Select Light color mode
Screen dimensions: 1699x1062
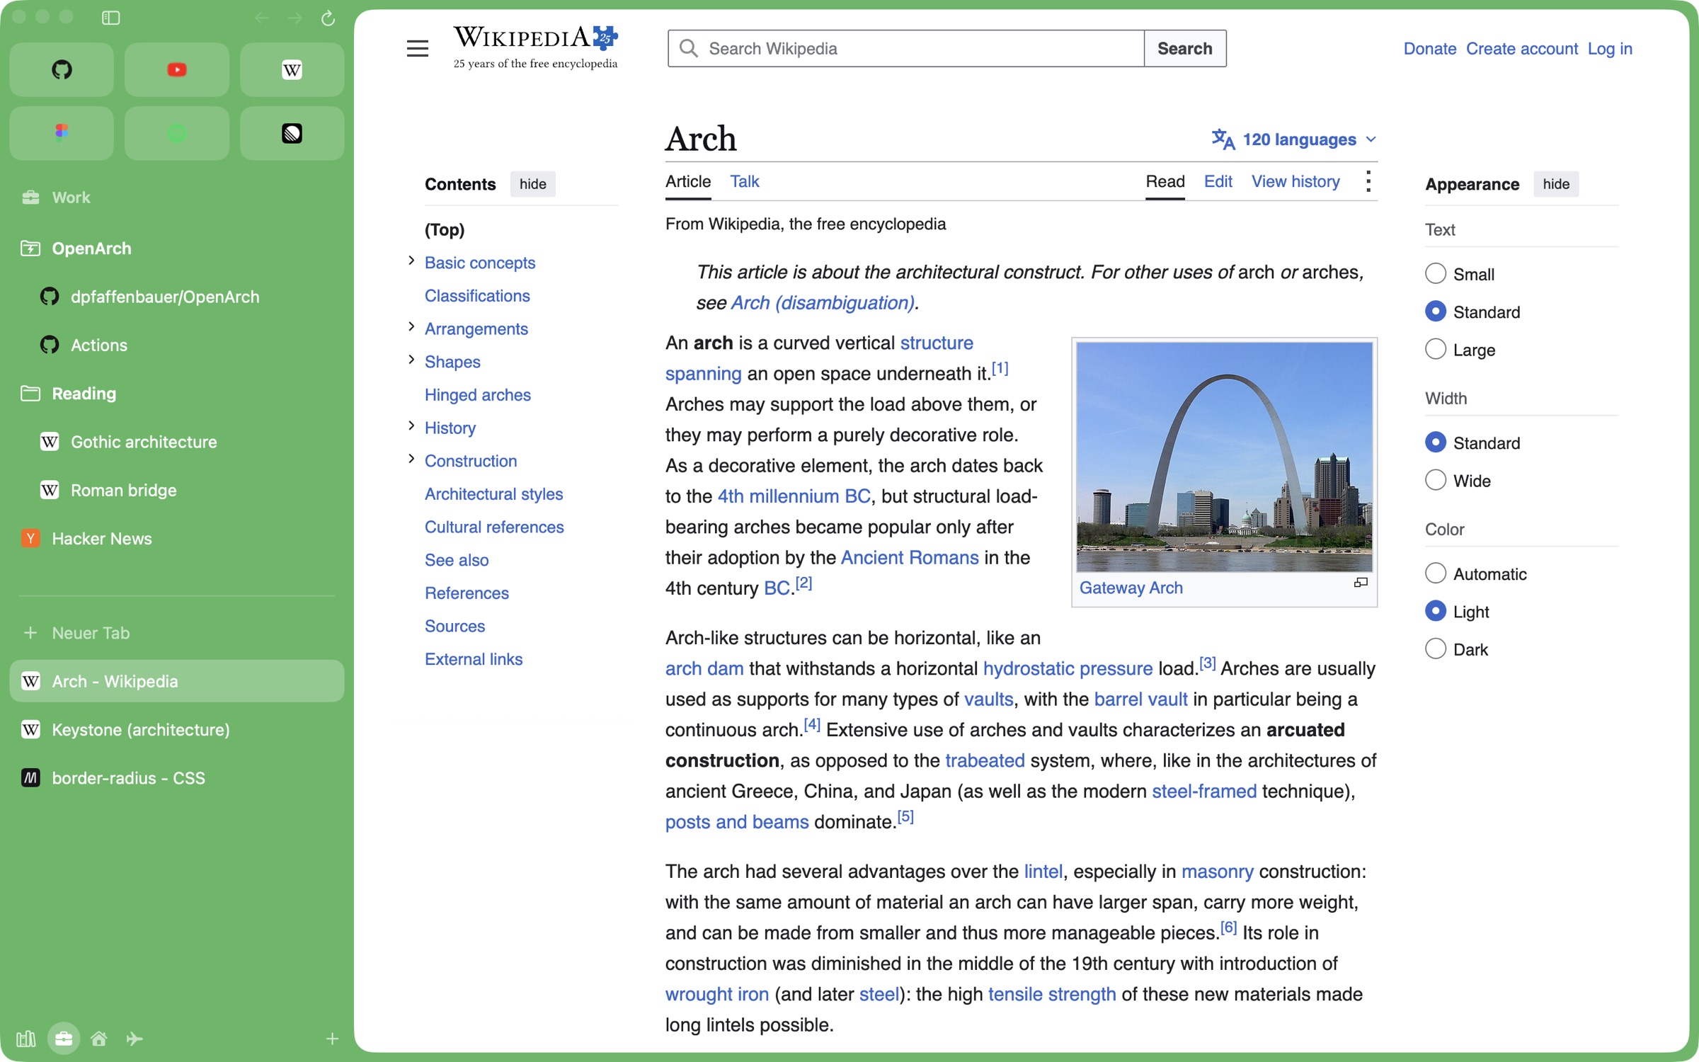(x=1436, y=611)
